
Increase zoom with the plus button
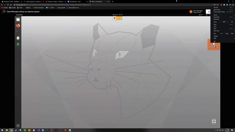coord(227,22)
